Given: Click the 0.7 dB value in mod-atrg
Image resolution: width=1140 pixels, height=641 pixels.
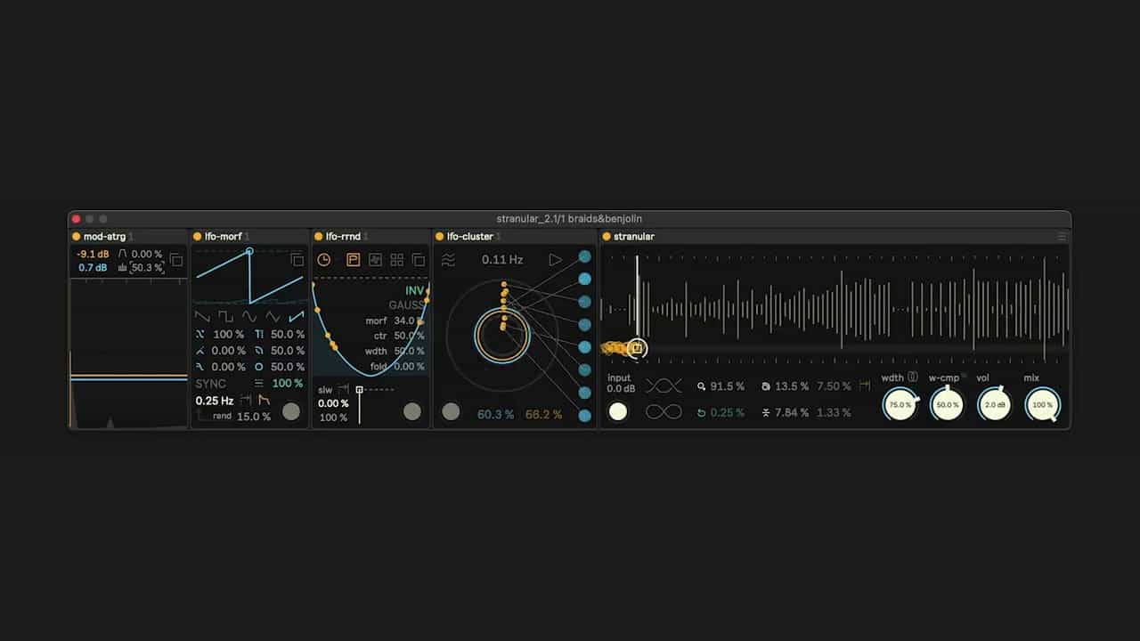Looking at the screenshot, I should pos(93,268).
